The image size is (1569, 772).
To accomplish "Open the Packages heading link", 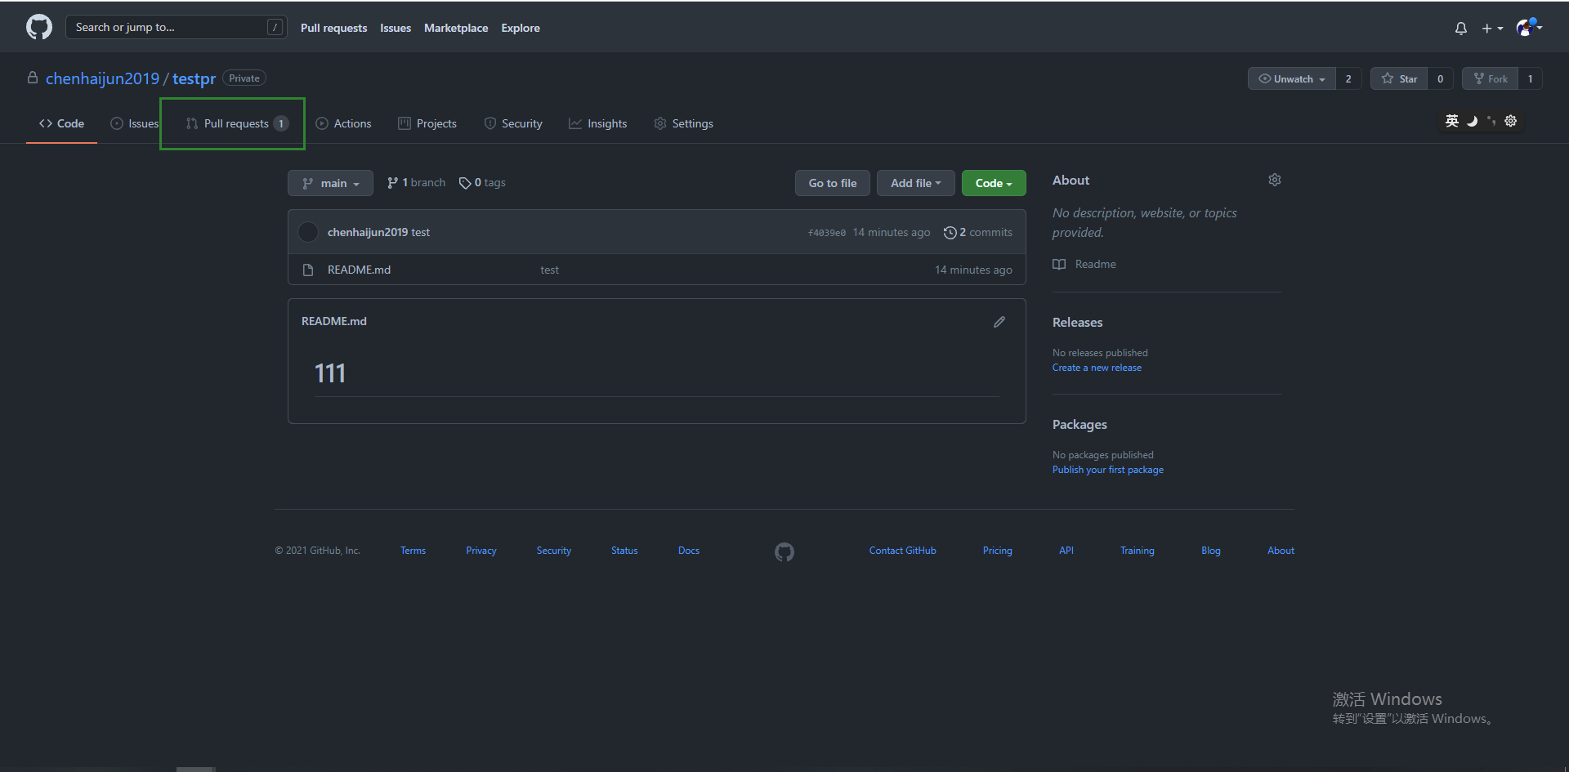I will 1080,425.
